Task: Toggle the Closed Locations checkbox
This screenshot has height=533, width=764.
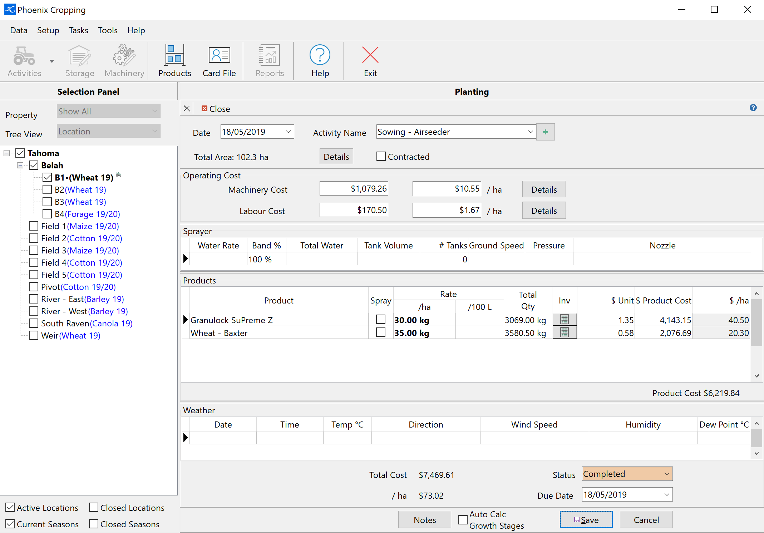Action: click(94, 507)
